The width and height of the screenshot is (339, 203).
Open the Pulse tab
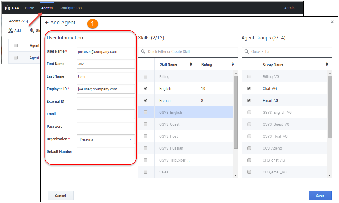29,8
